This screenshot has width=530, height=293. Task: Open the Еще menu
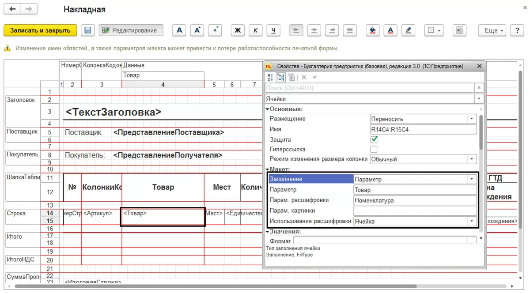point(493,30)
